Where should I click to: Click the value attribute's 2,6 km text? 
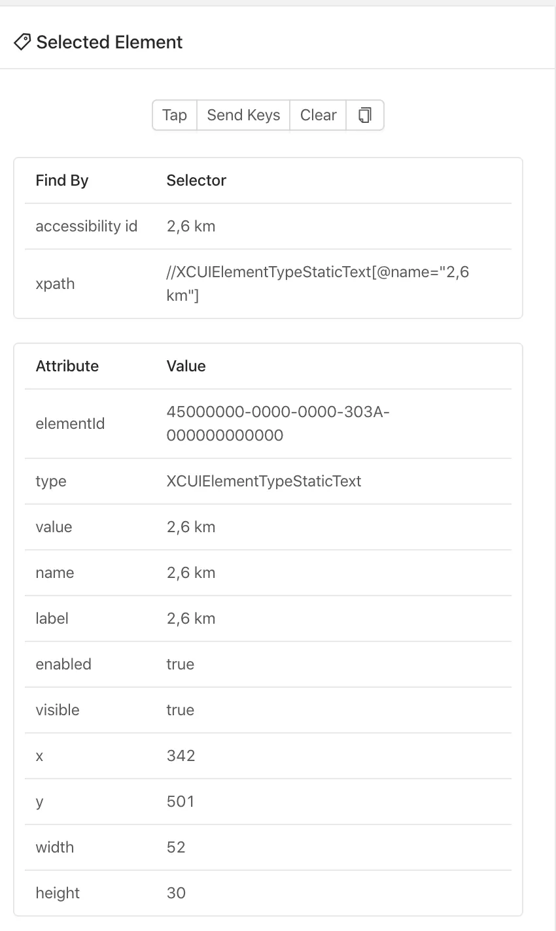pos(191,527)
